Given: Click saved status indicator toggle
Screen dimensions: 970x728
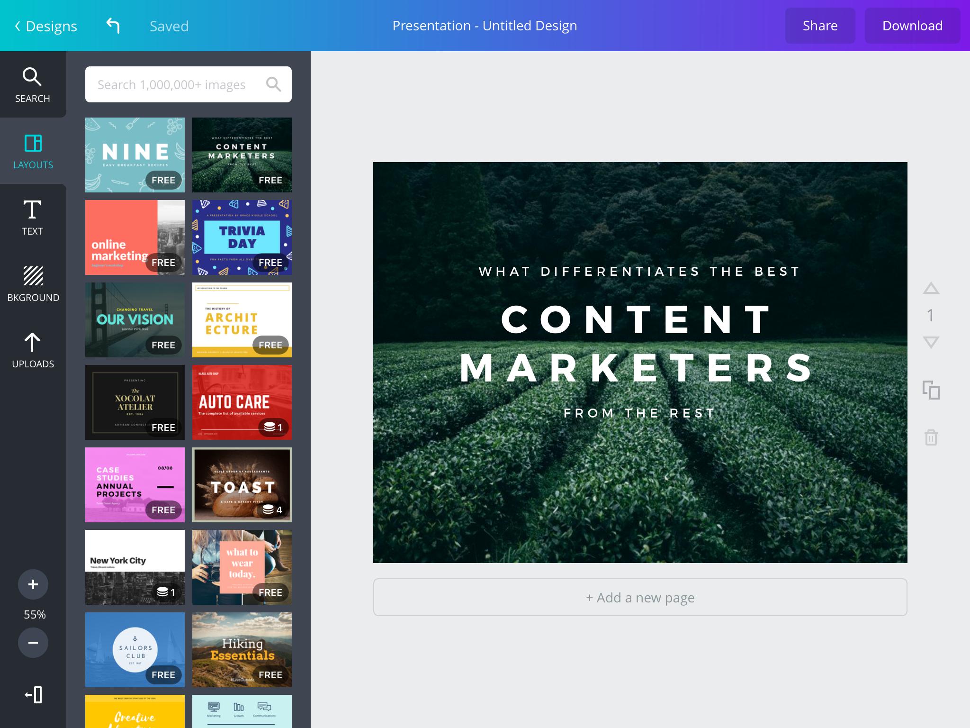Looking at the screenshot, I should point(169,26).
